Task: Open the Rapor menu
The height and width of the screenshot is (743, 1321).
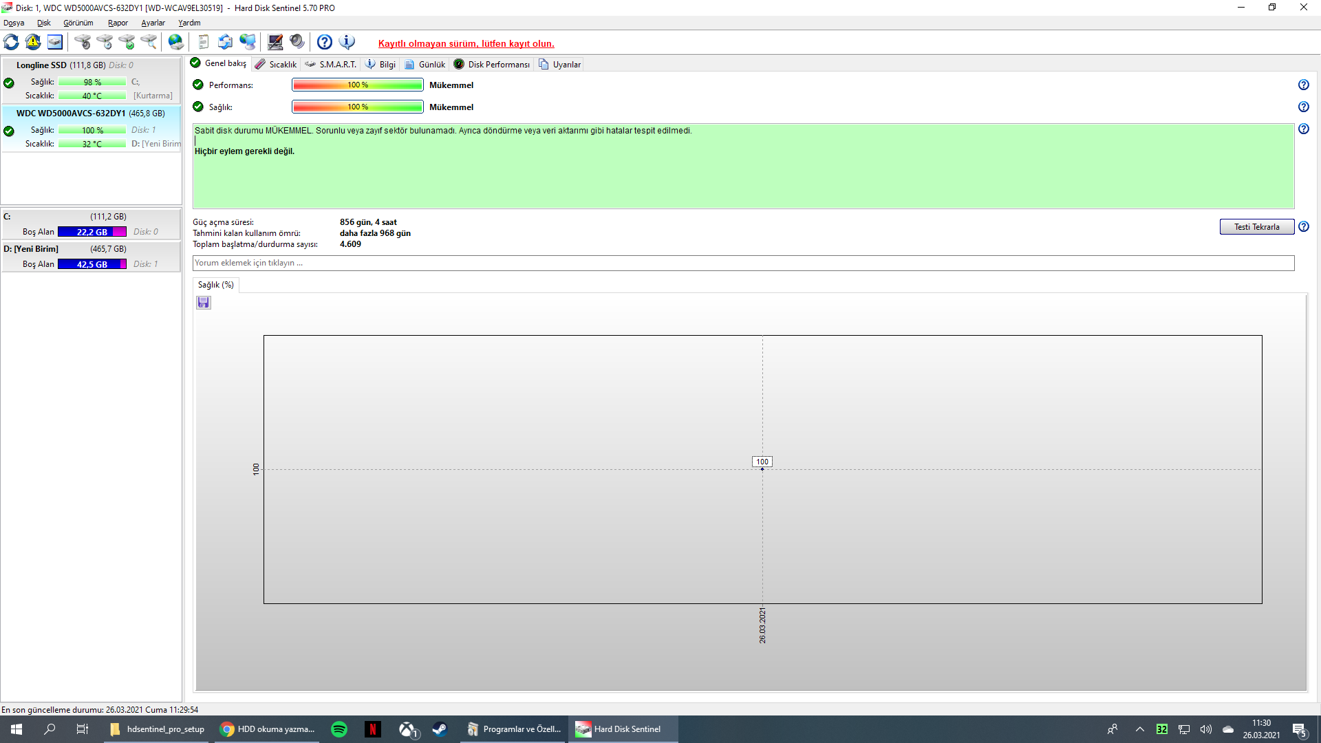Action: tap(118, 23)
